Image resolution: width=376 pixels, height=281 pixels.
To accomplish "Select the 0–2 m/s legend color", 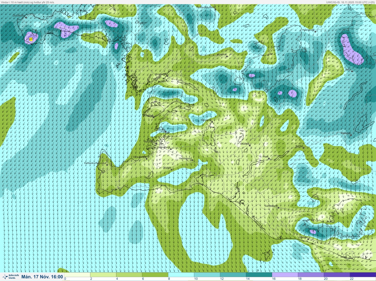I will [78, 275].
